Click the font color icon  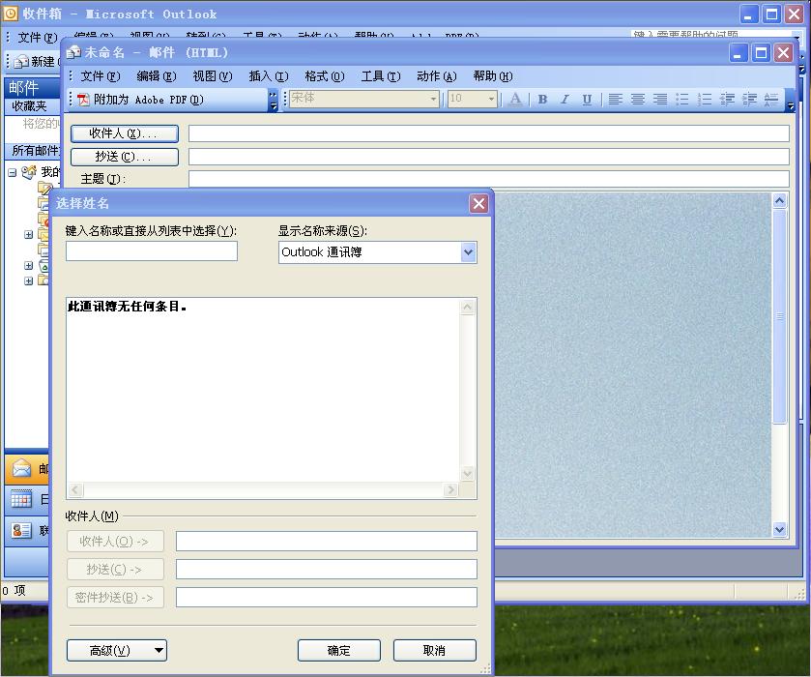click(x=515, y=99)
